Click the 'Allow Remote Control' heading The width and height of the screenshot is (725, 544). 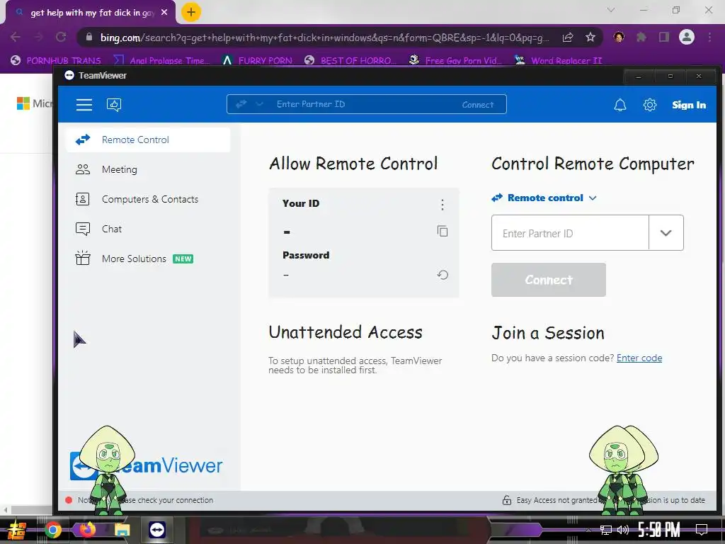353,164
